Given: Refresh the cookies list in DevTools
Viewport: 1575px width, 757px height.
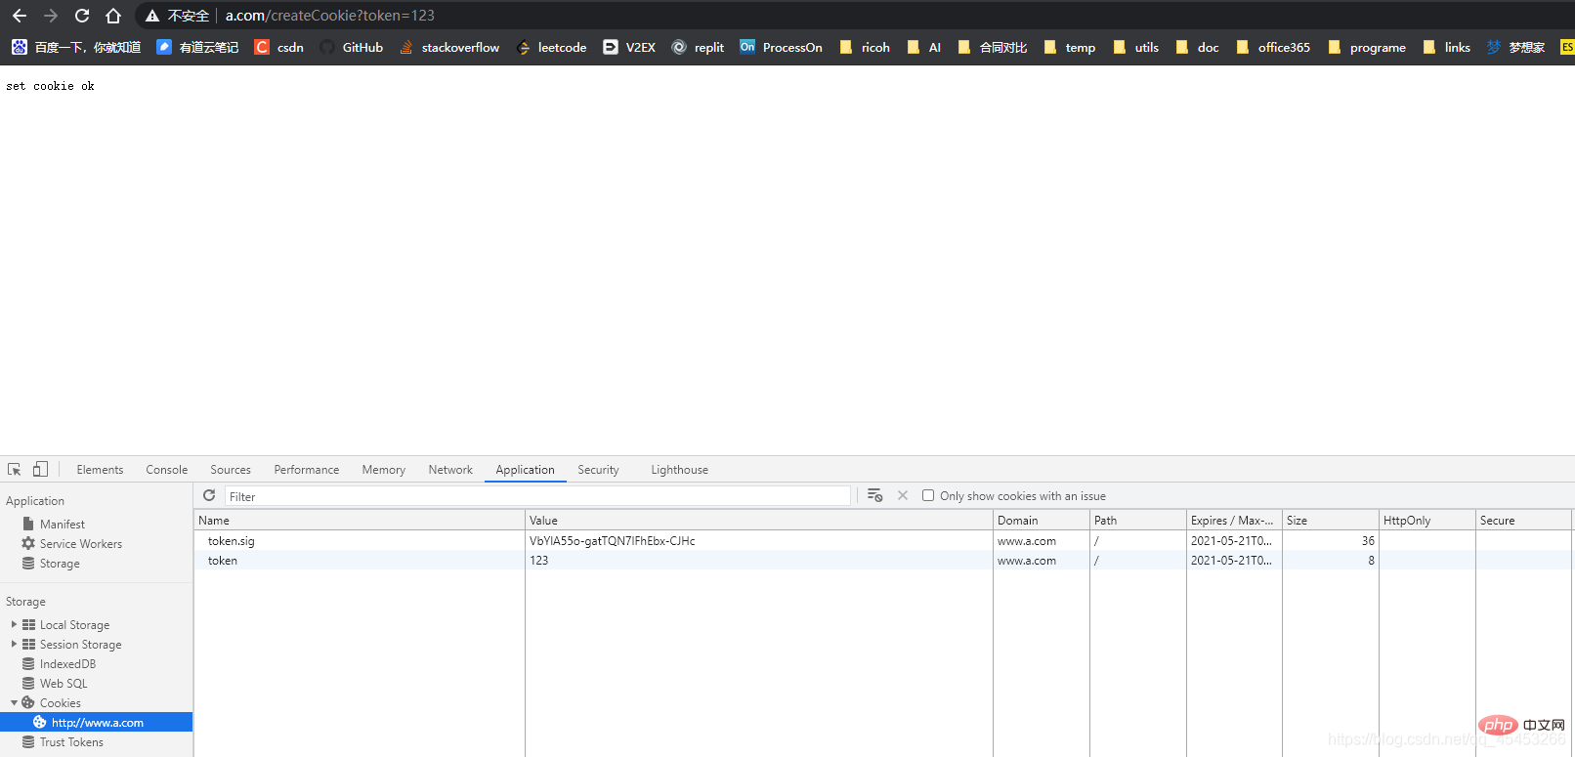Looking at the screenshot, I should 209,496.
